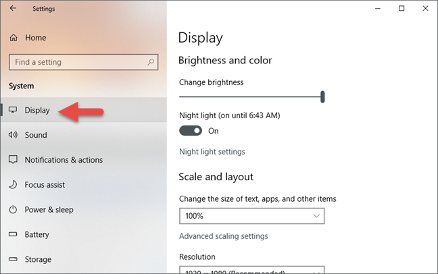Close the Settings window

pos(425,8)
